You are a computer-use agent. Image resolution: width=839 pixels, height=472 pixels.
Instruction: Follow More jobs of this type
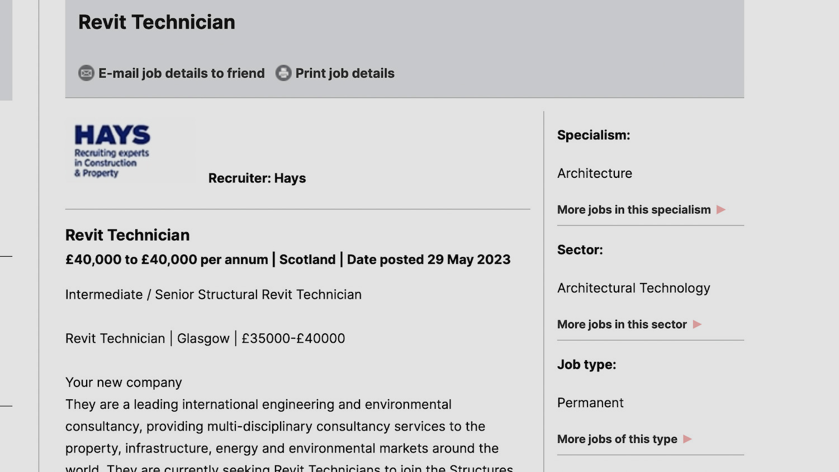[617, 440]
